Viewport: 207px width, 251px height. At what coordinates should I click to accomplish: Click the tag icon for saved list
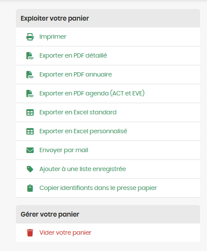(x=30, y=169)
